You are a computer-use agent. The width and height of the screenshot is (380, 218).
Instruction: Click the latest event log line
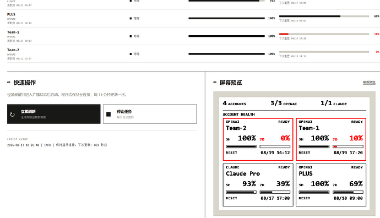pyautogui.click(x=57, y=145)
